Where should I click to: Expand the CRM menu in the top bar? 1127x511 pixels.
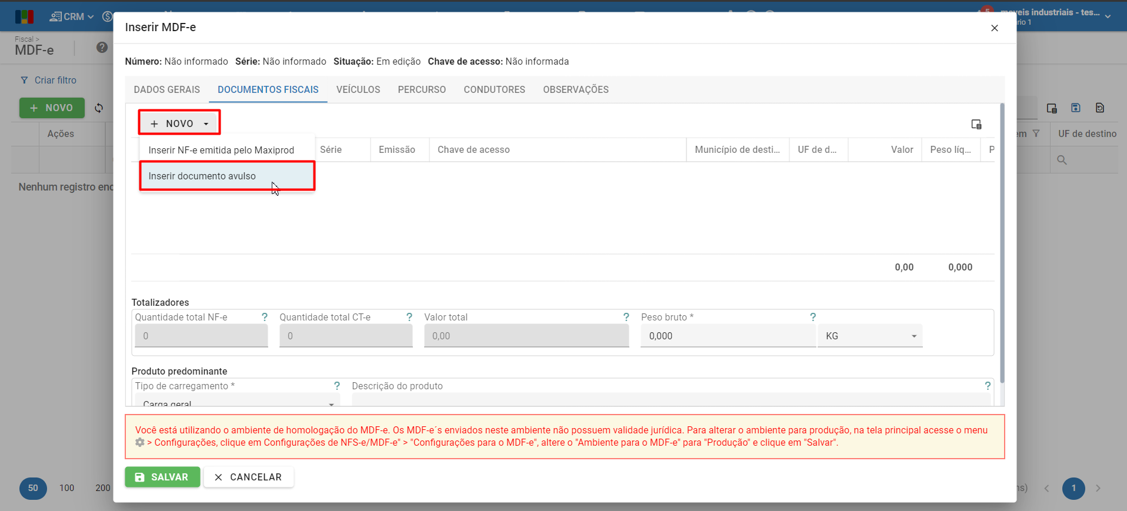(x=72, y=16)
